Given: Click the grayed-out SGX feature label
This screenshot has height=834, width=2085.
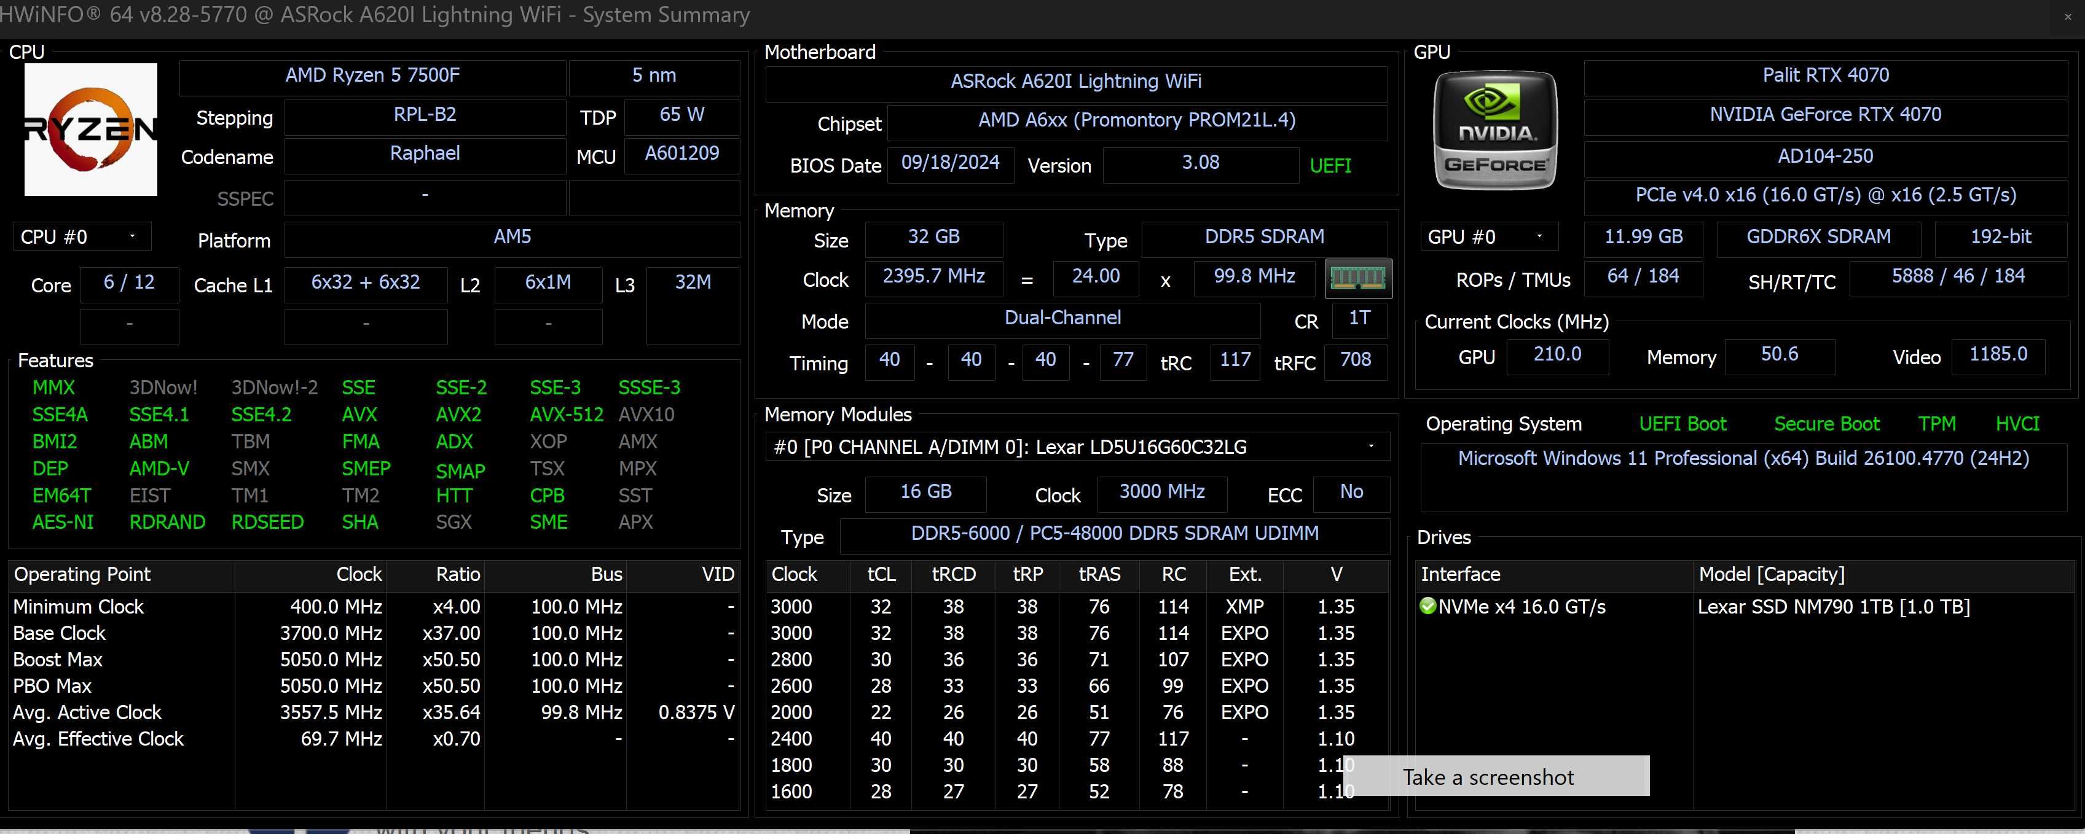Looking at the screenshot, I should (x=454, y=522).
